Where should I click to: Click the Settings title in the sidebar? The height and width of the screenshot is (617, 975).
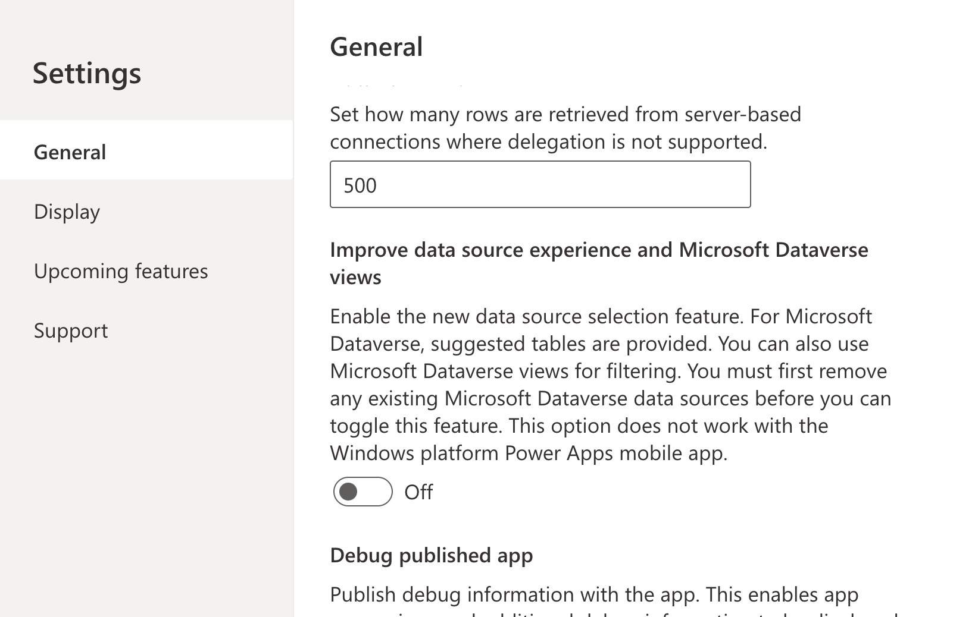[87, 73]
